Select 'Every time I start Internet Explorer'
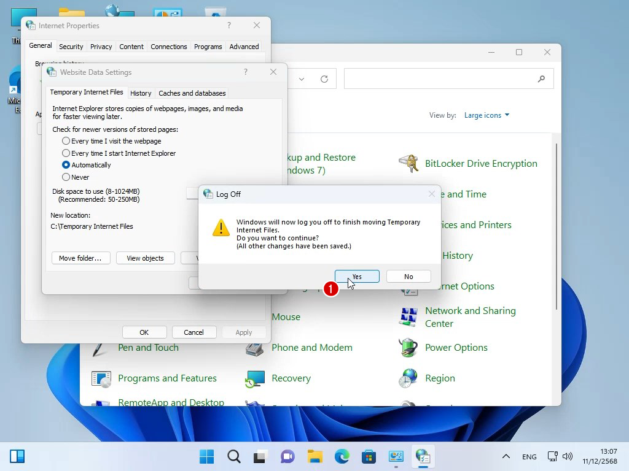 point(66,153)
